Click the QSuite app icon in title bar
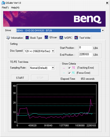Screen dimensions: 110x137 tap(3, 3)
